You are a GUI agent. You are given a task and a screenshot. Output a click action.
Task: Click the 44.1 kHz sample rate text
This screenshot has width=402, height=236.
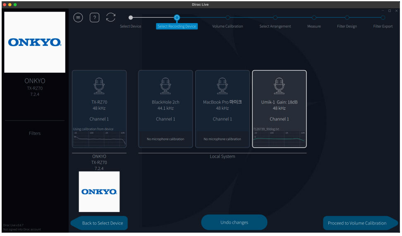point(165,108)
